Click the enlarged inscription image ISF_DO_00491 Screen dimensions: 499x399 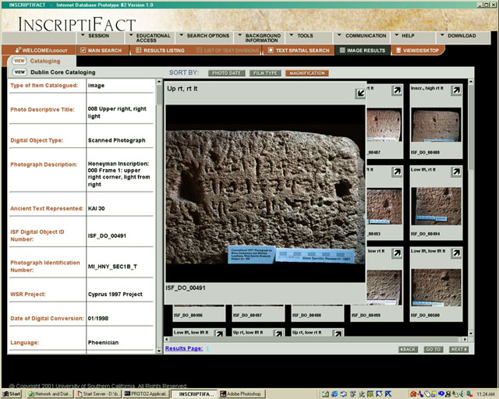coord(265,193)
